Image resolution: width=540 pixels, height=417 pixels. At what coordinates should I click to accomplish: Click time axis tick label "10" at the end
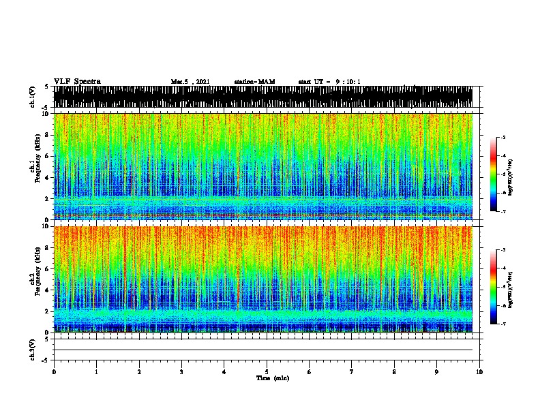(x=479, y=372)
